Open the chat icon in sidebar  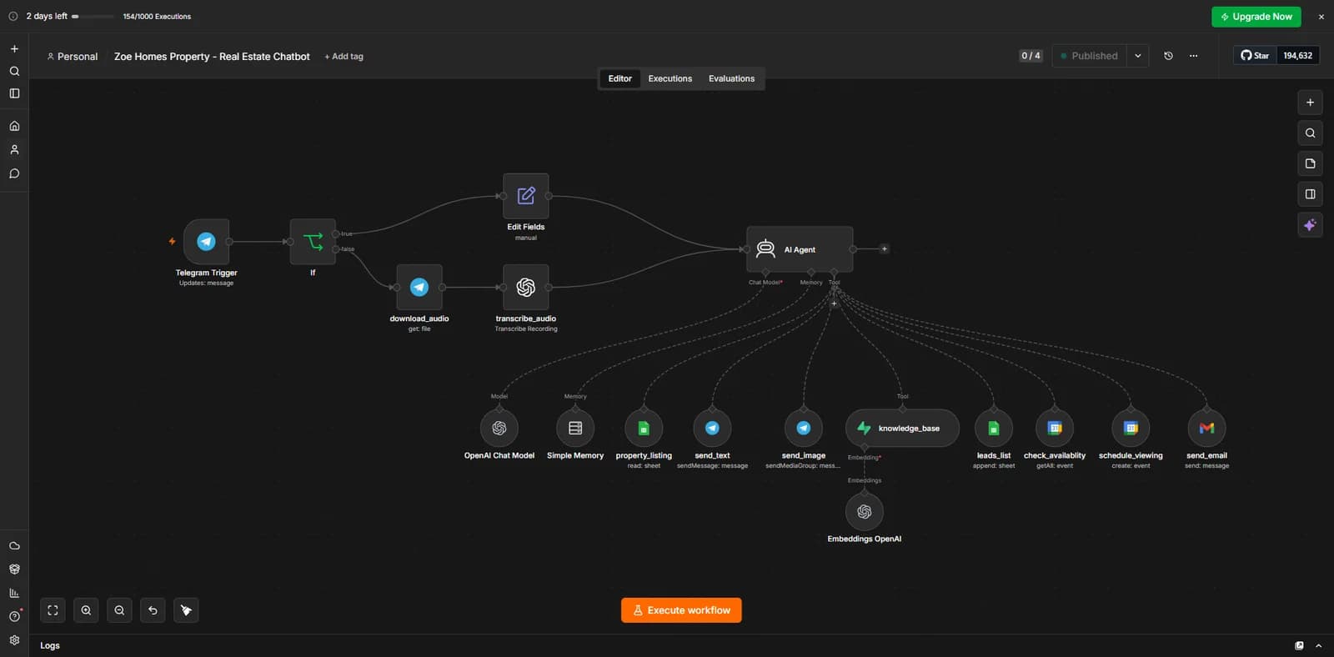[x=14, y=173]
